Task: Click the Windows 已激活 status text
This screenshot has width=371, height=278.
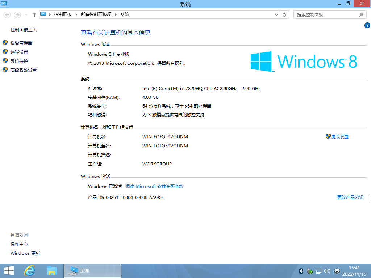Action: 105,186
